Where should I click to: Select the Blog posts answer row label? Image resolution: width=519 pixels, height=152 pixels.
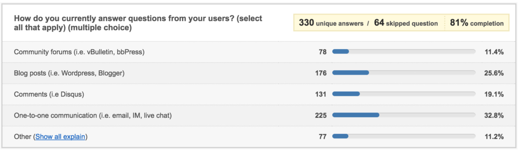pyautogui.click(x=69, y=73)
